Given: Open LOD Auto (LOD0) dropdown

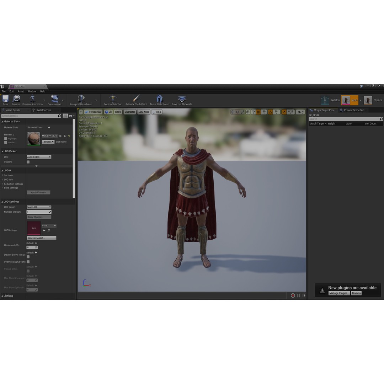Looking at the screenshot, I should [x=39, y=157].
